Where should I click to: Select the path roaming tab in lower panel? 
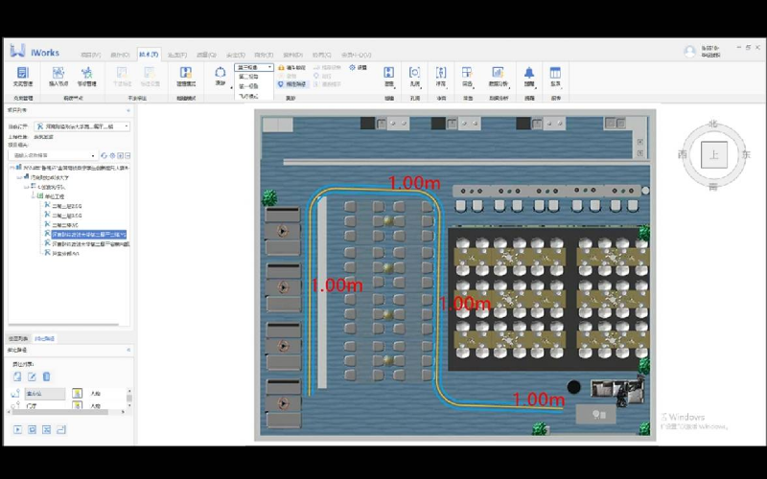tap(44, 338)
